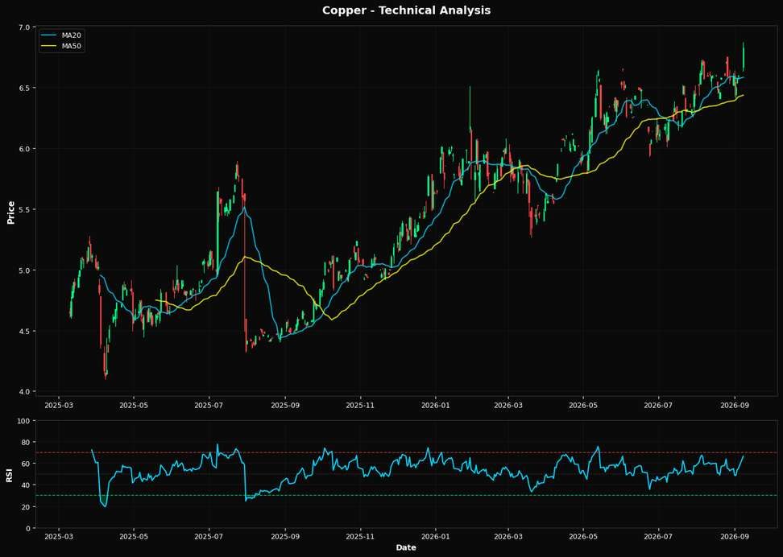The width and height of the screenshot is (783, 557).
Task: Click 2026-05 date tick under the price chart
Action: coord(582,406)
